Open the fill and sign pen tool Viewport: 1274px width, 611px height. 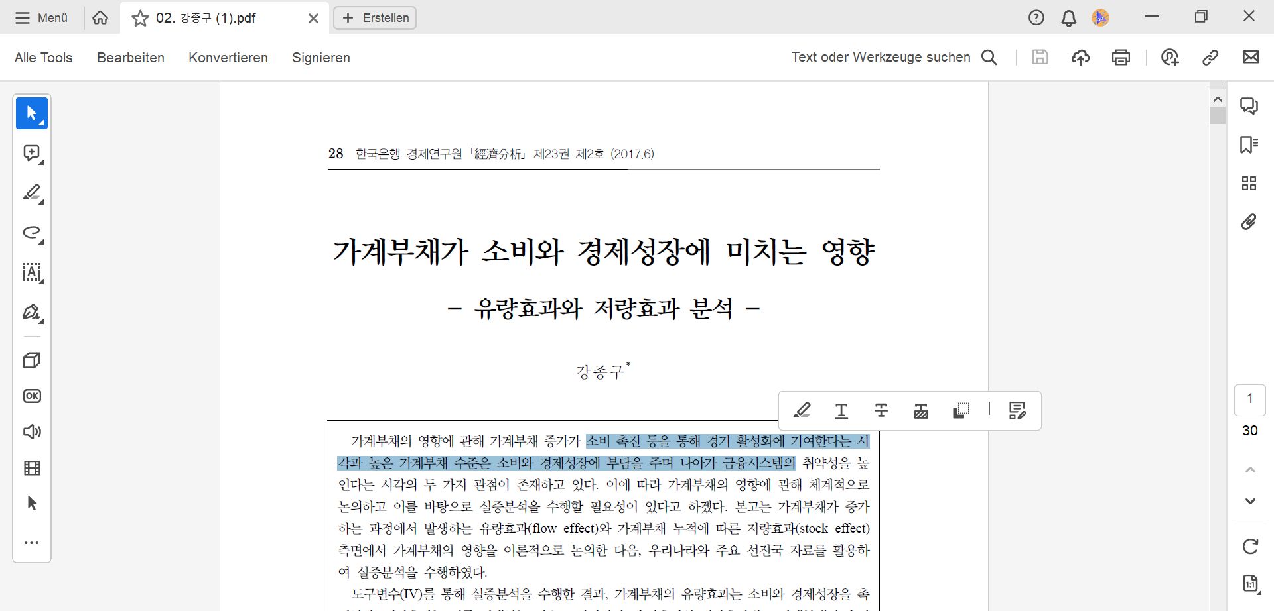point(32,312)
